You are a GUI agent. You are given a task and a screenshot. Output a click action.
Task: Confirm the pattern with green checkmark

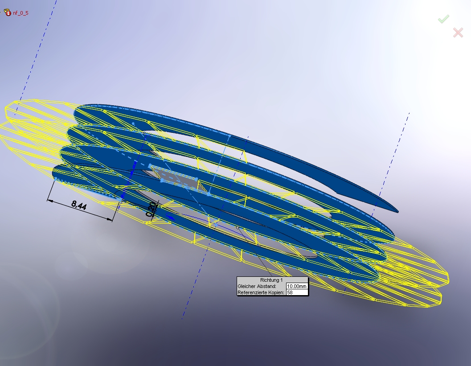(443, 19)
